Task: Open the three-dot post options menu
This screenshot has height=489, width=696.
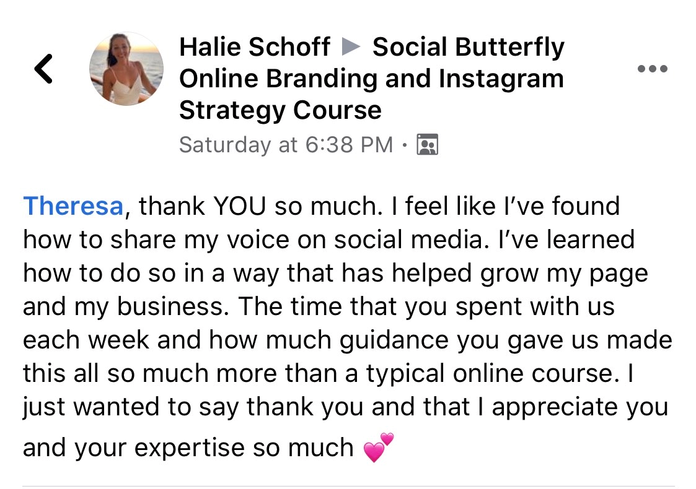Action: (x=653, y=69)
